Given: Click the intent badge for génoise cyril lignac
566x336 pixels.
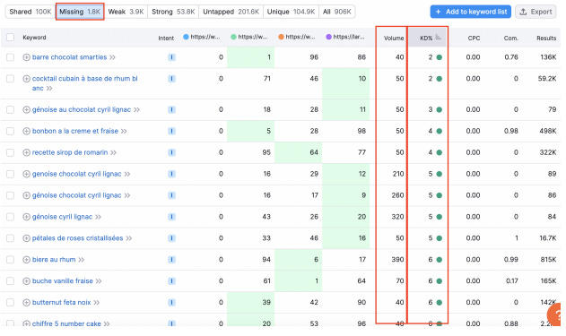Looking at the screenshot, I should (x=172, y=217).
